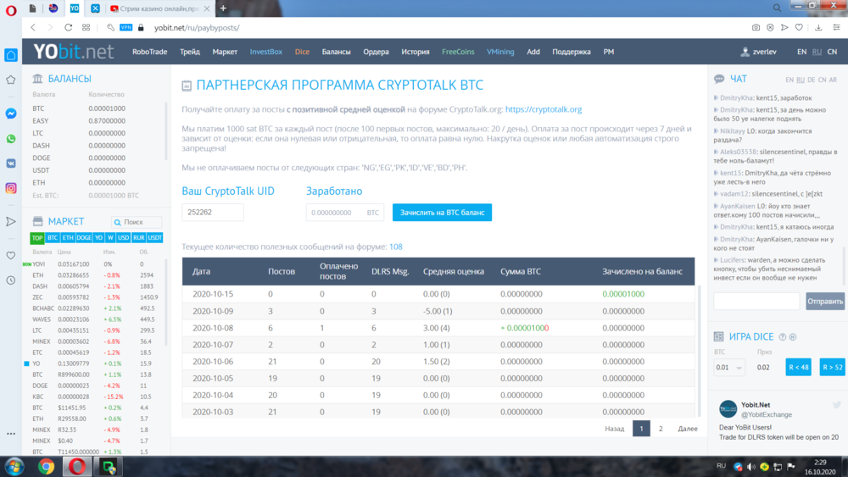Open downloads icon in browser toolbar

[819, 28]
